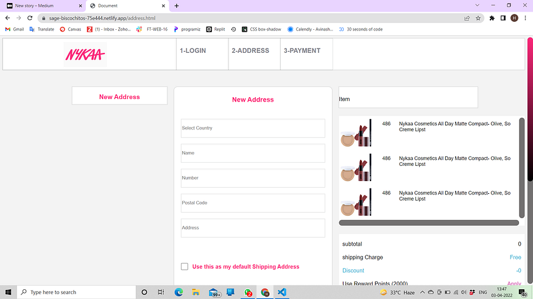Open the Select Country field

pos(253,128)
